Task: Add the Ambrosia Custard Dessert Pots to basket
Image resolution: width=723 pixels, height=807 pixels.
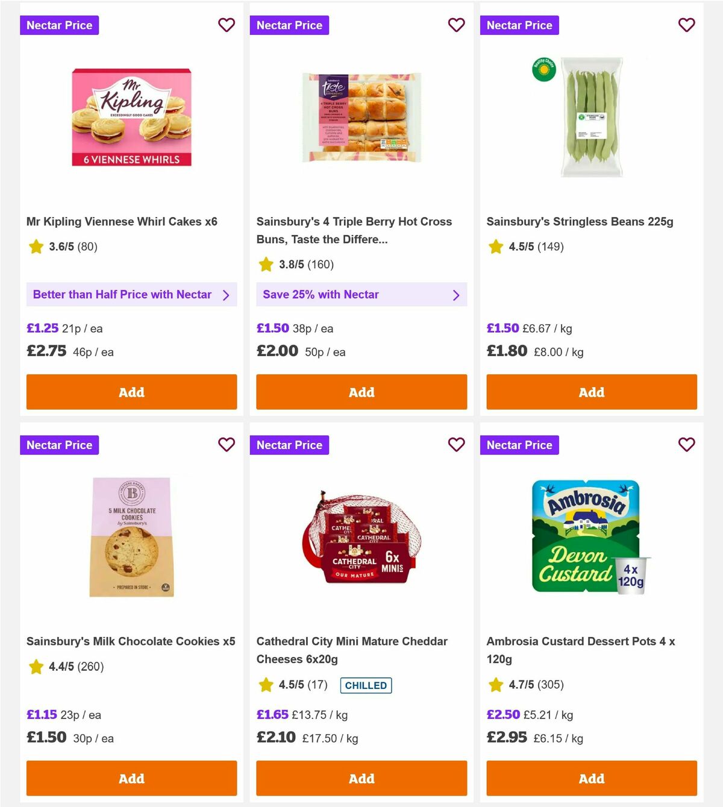Action: point(592,778)
